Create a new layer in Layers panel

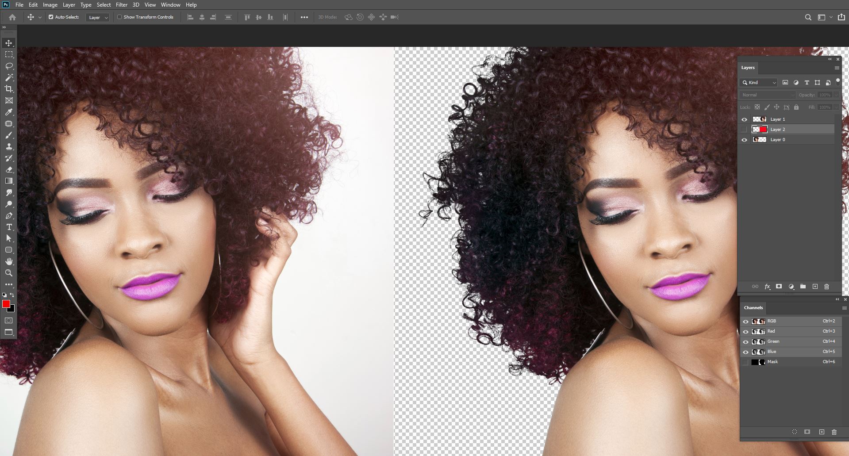815,287
